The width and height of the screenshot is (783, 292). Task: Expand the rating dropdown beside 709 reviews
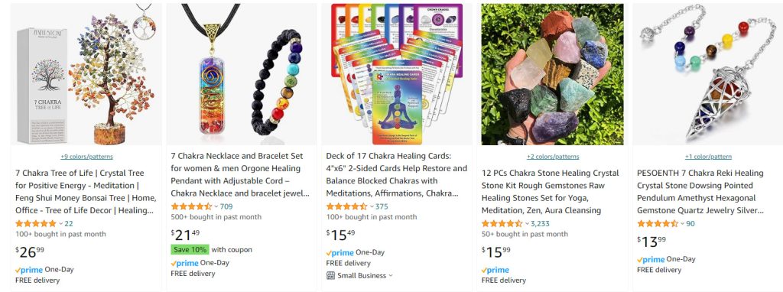point(216,206)
